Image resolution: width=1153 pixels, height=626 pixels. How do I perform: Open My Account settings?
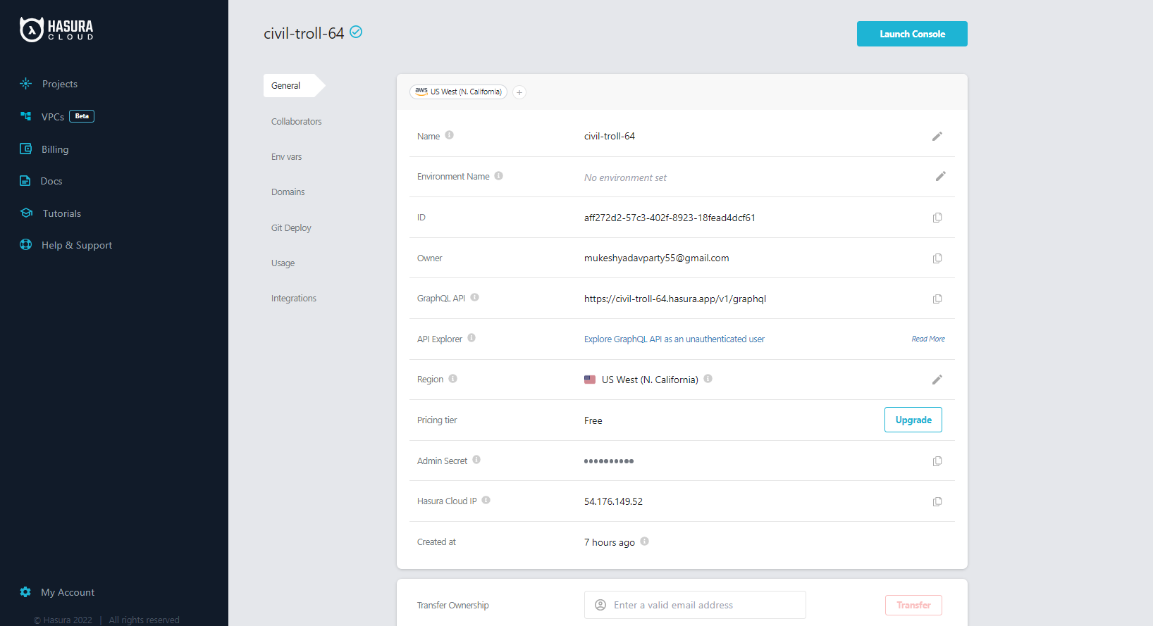coord(67,592)
